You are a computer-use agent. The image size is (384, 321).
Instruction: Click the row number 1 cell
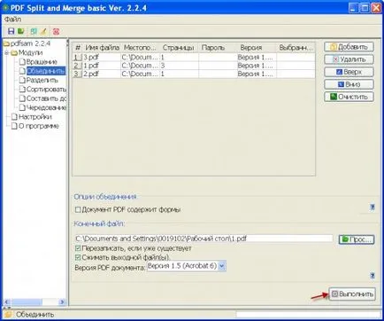click(x=77, y=57)
